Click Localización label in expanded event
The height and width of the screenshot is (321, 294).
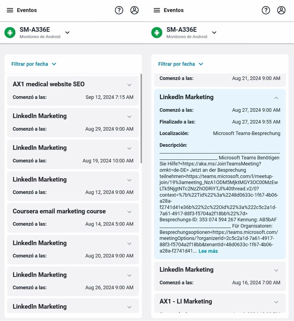174,133
